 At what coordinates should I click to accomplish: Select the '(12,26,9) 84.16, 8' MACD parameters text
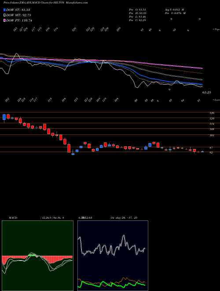pos(52,218)
